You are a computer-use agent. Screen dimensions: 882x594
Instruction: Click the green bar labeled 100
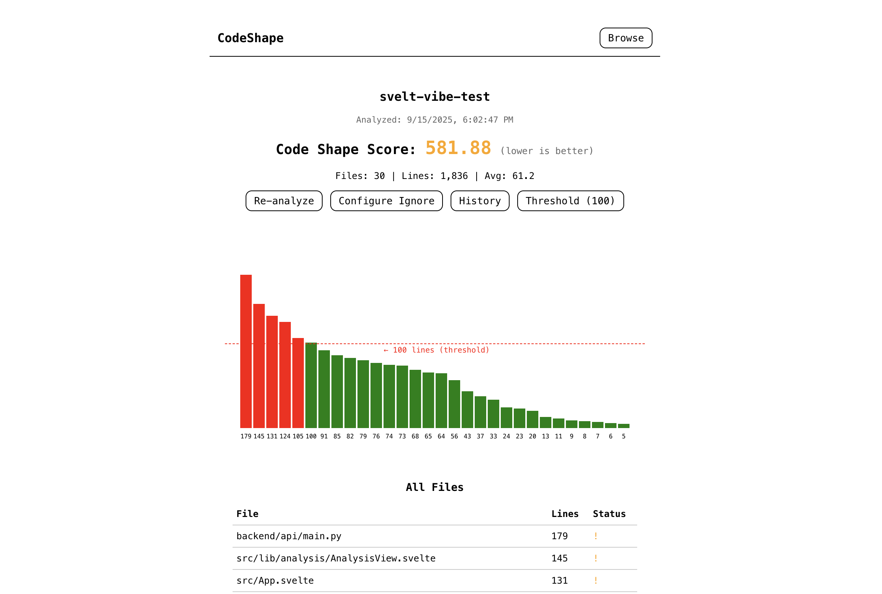pos(311,385)
